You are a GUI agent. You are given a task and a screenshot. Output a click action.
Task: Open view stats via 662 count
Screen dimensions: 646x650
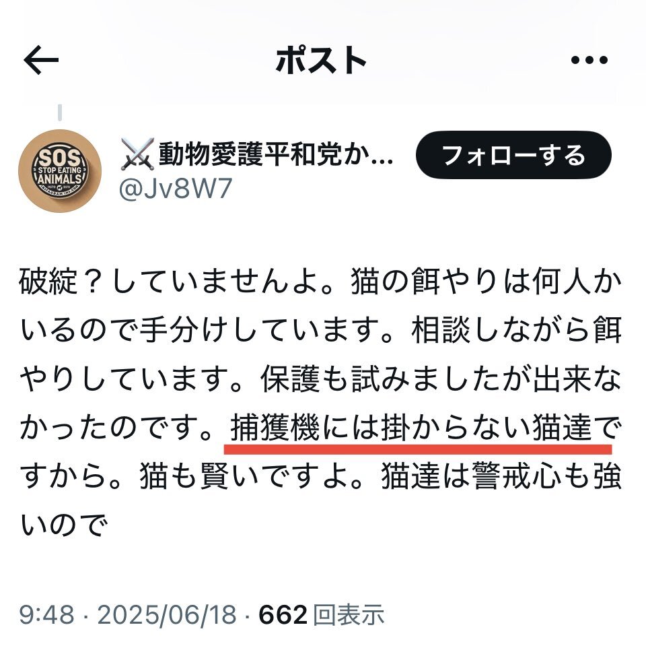point(283,614)
